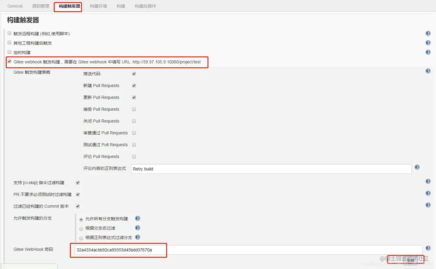Open help icon for 定时构建
The image size is (436, 269).
point(428,52)
